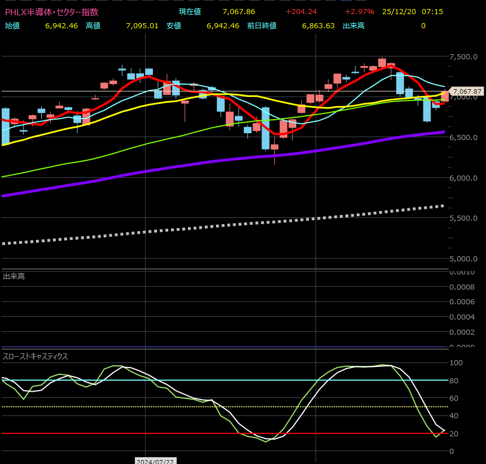Click the 5,000.0 price axis label
The height and width of the screenshot is (464, 486).
(x=463, y=259)
